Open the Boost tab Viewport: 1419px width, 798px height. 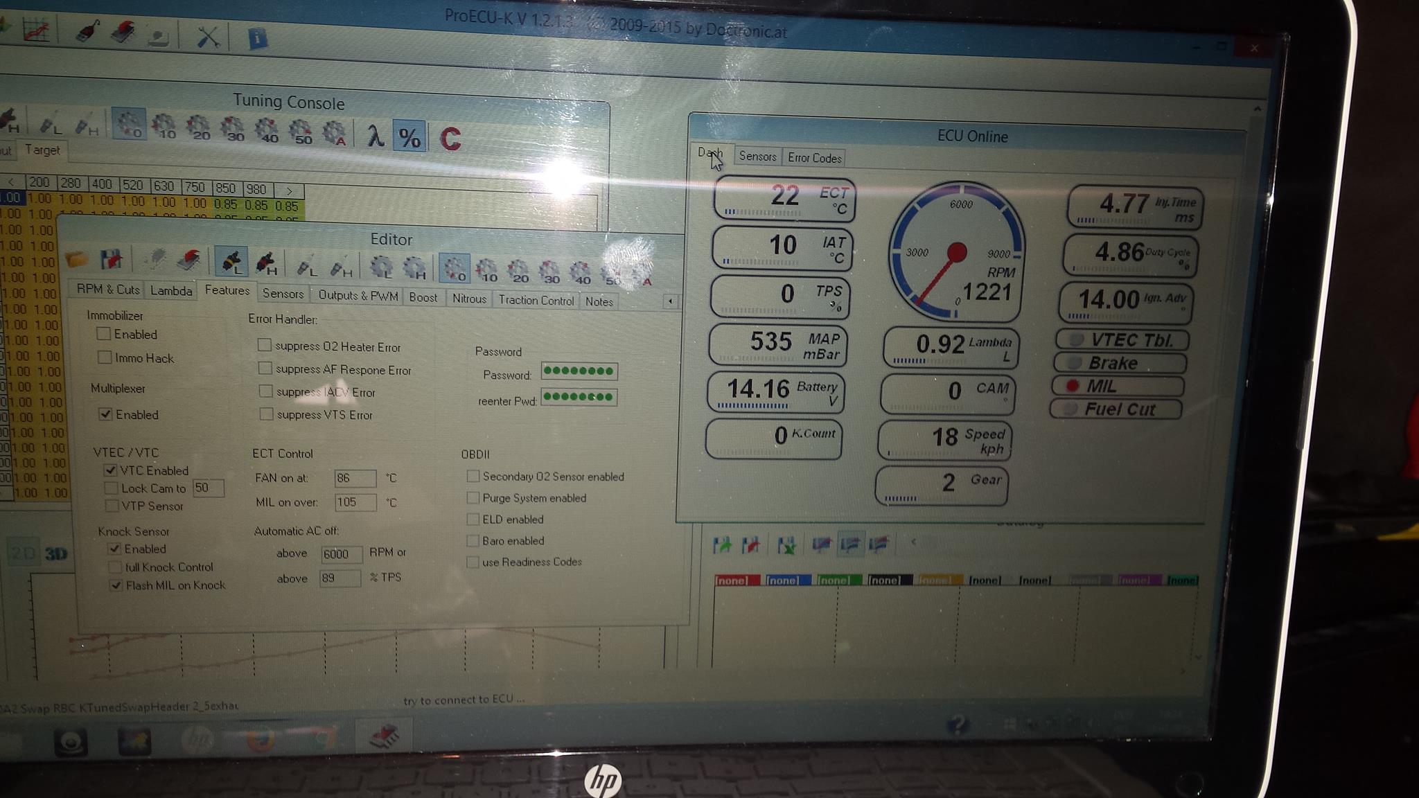click(x=423, y=297)
